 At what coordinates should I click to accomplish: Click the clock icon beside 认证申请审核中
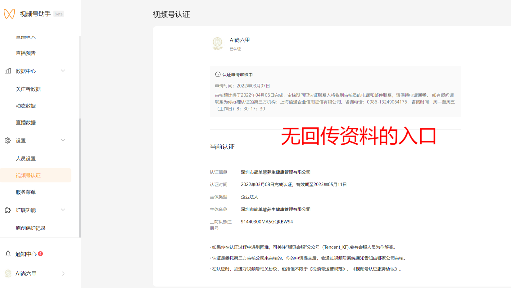point(218,74)
